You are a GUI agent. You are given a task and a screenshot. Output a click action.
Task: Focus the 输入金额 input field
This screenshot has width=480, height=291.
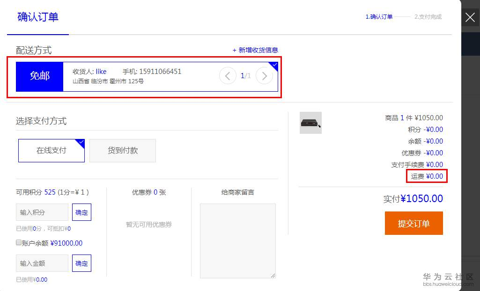42,263
